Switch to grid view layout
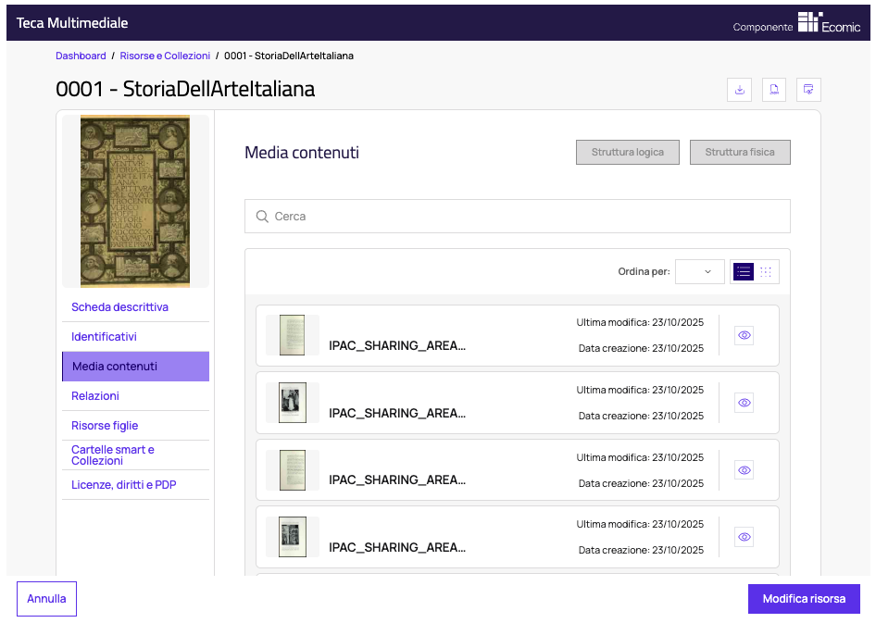This screenshot has height=623, width=876. click(766, 271)
